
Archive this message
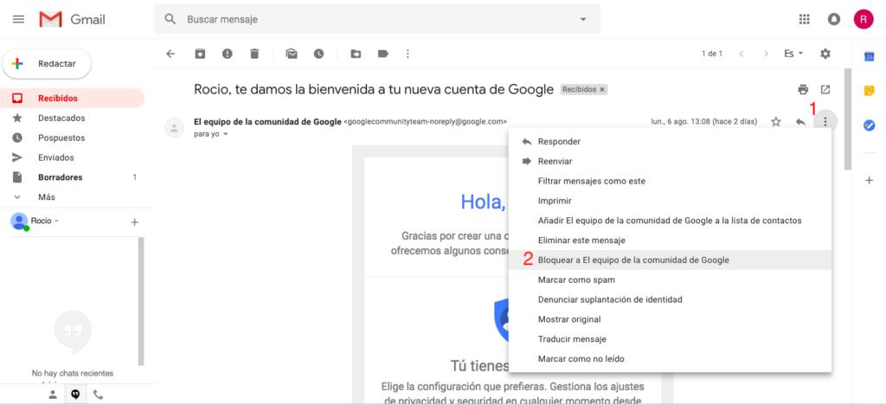[200, 54]
